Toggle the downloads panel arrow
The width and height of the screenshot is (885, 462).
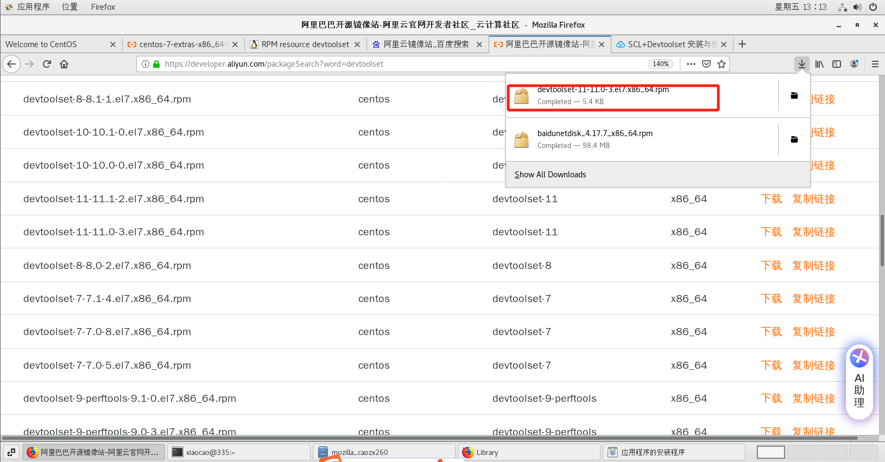click(x=801, y=64)
